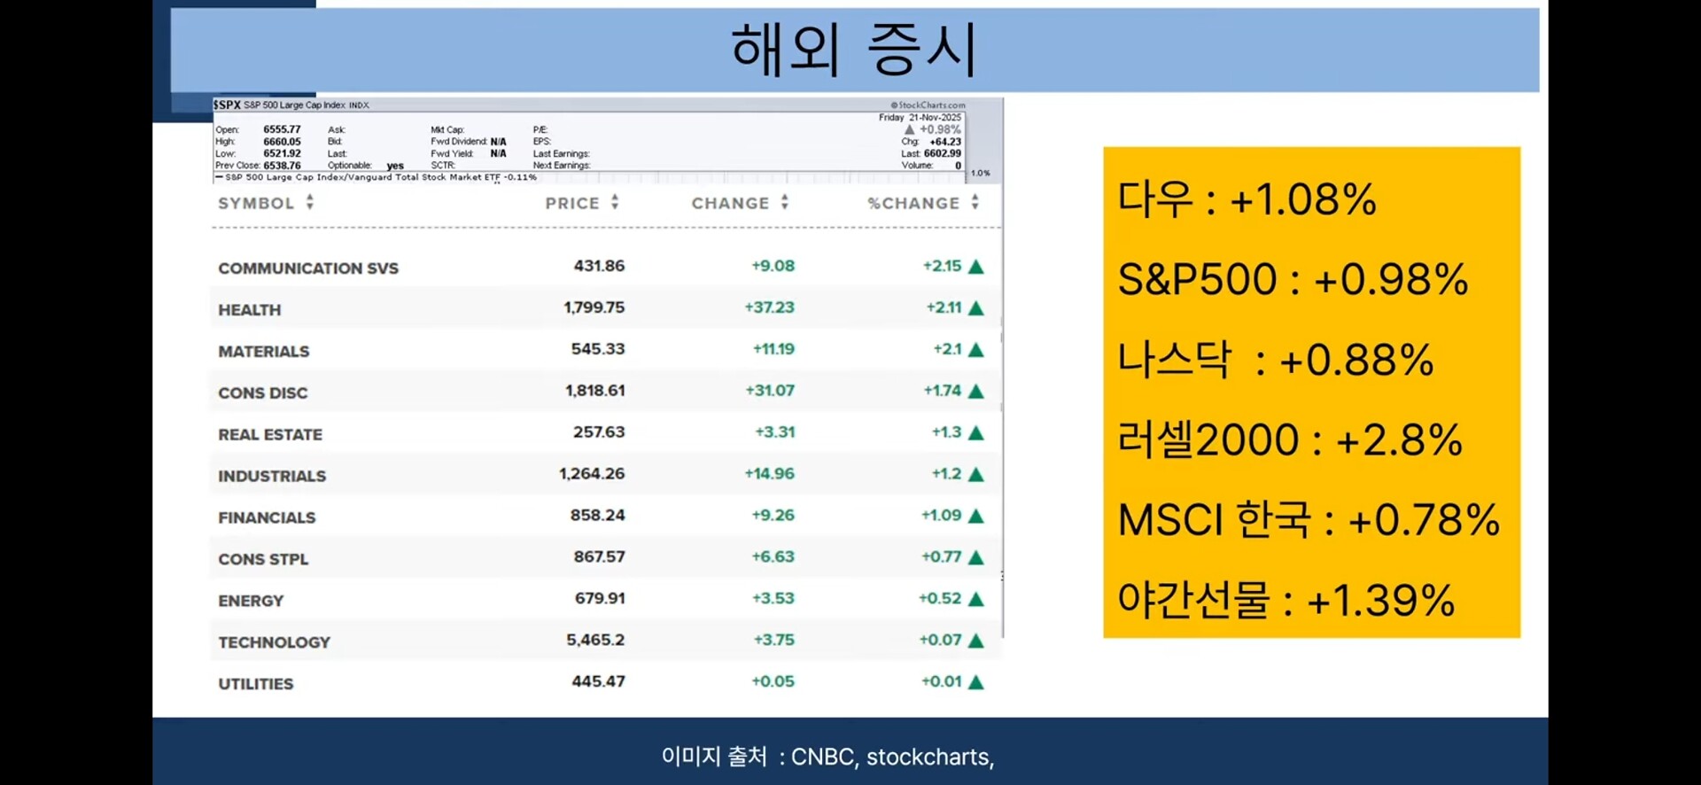Screen dimensions: 1701x785
Task: Select the CONS STPL sector name
Action: [263, 559]
